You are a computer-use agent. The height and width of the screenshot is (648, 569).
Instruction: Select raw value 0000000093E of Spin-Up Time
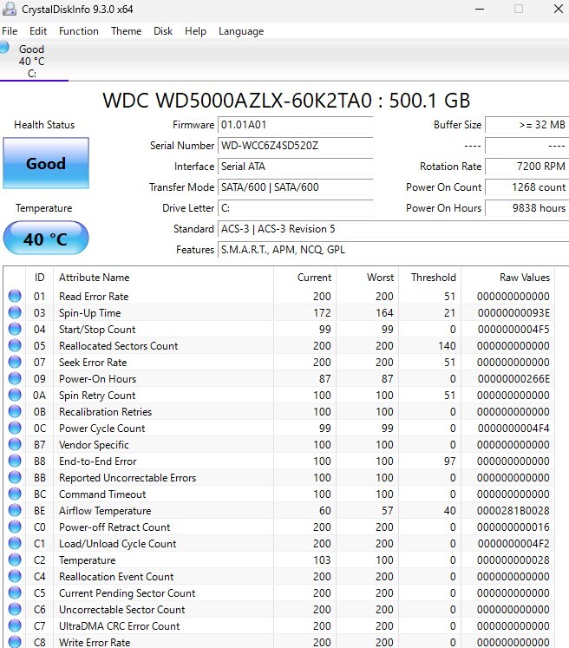pyautogui.click(x=513, y=313)
